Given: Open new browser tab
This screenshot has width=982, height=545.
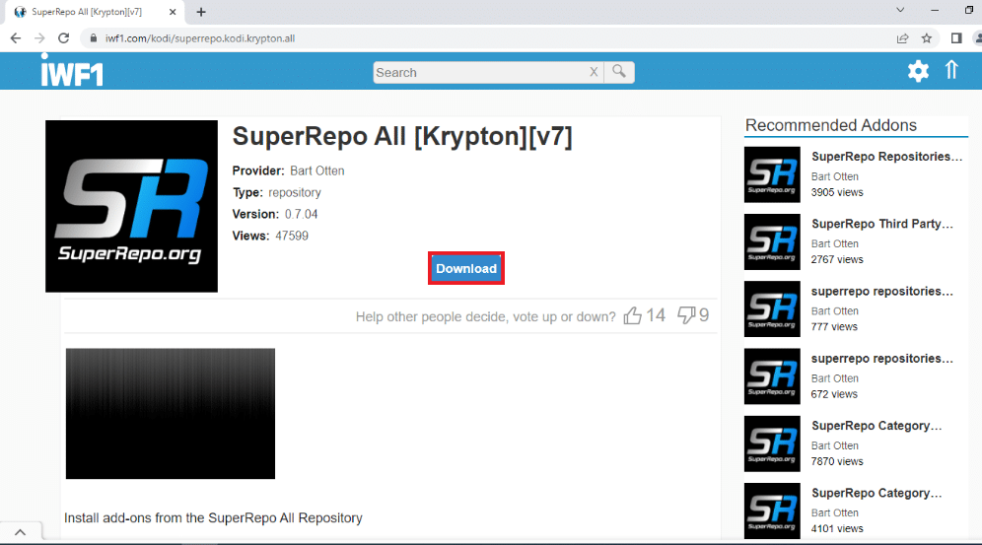Looking at the screenshot, I should (x=201, y=12).
